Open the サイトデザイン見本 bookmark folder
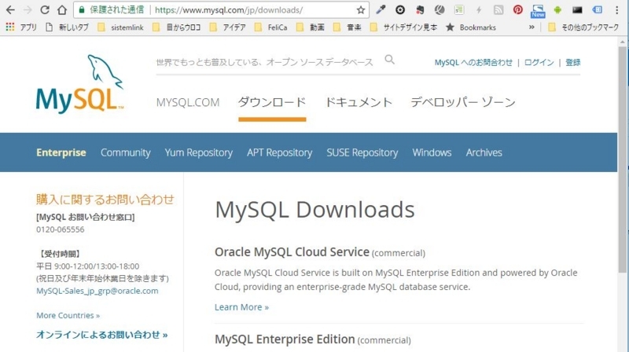 click(x=403, y=27)
